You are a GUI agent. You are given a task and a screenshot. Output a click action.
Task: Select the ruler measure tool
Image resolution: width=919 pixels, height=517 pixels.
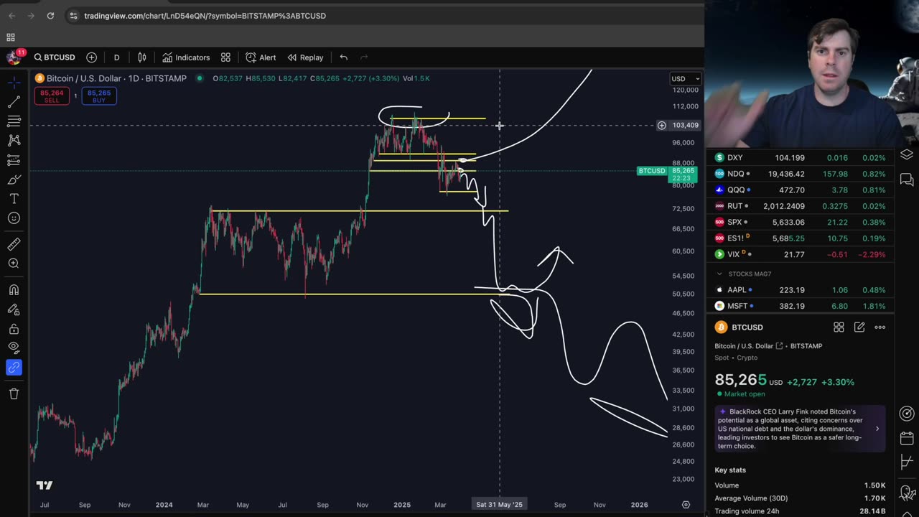point(14,244)
